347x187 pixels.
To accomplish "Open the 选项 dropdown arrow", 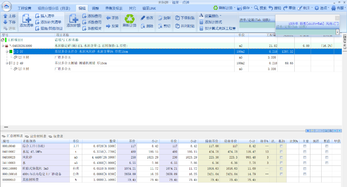I will click(329, 8).
